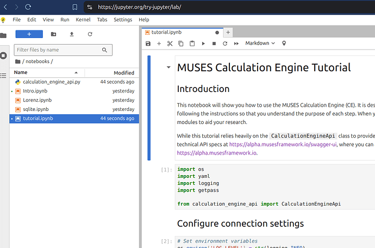Save the notebook with the disk icon

[x=148, y=44]
